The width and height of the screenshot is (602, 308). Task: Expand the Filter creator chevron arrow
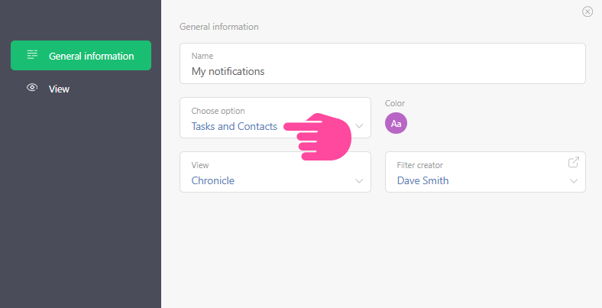point(574,181)
